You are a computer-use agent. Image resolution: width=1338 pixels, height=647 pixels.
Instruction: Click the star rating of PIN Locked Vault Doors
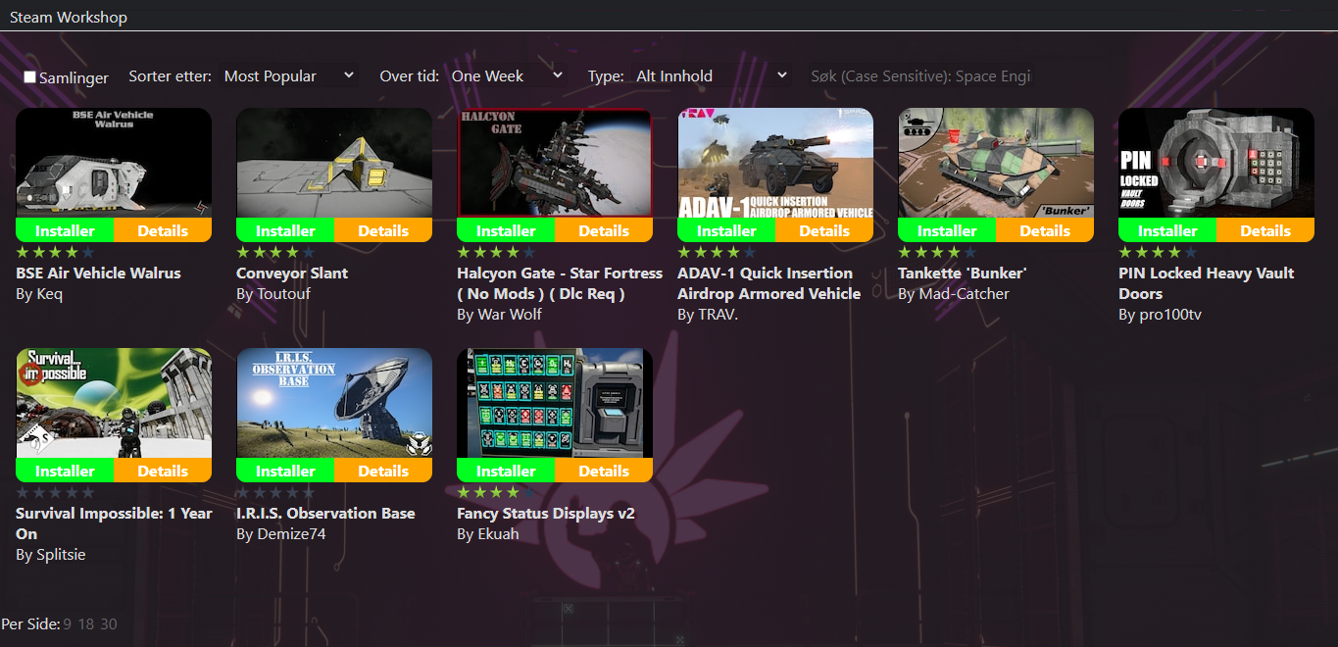coord(1159,253)
